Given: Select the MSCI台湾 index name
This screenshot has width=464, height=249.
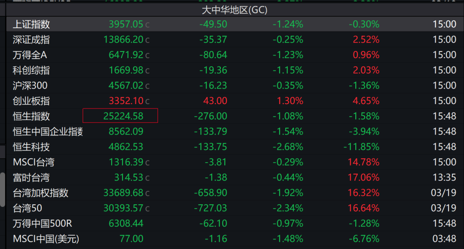Looking at the screenshot, I should pyautogui.click(x=34, y=162).
